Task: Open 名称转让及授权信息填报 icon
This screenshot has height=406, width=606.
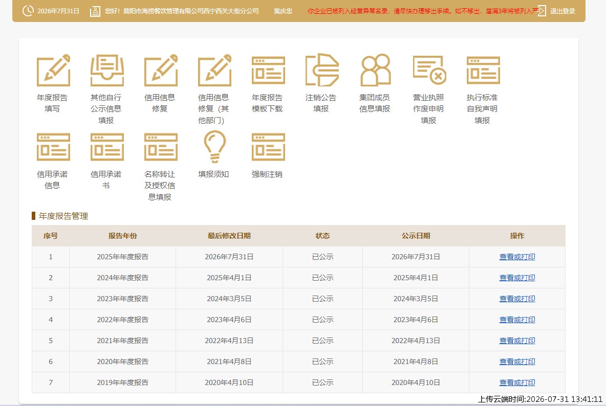Action: pos(161,147)
